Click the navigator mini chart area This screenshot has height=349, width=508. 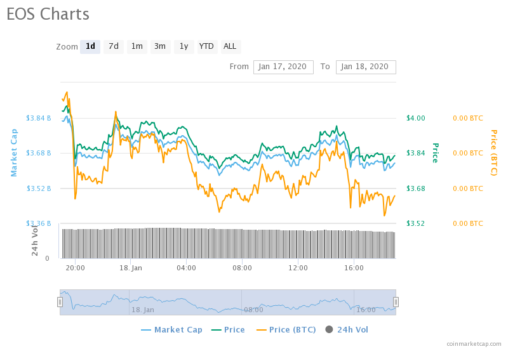228,302
